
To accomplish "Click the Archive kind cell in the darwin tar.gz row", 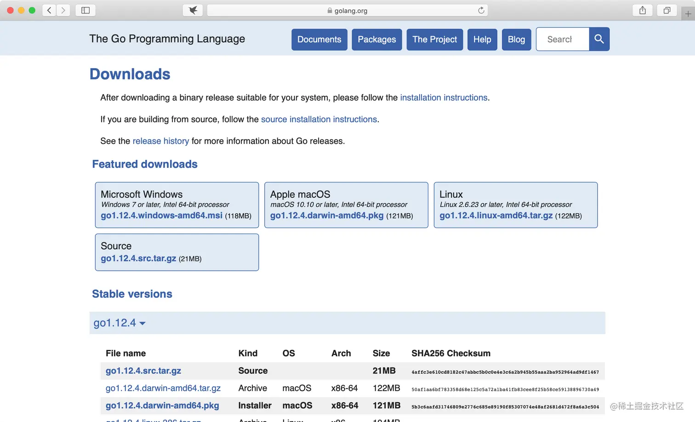I will [252, 388].
